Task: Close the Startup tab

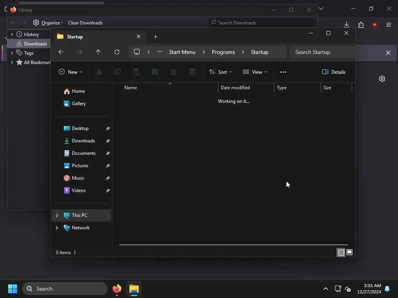Action: click(139, 36)
